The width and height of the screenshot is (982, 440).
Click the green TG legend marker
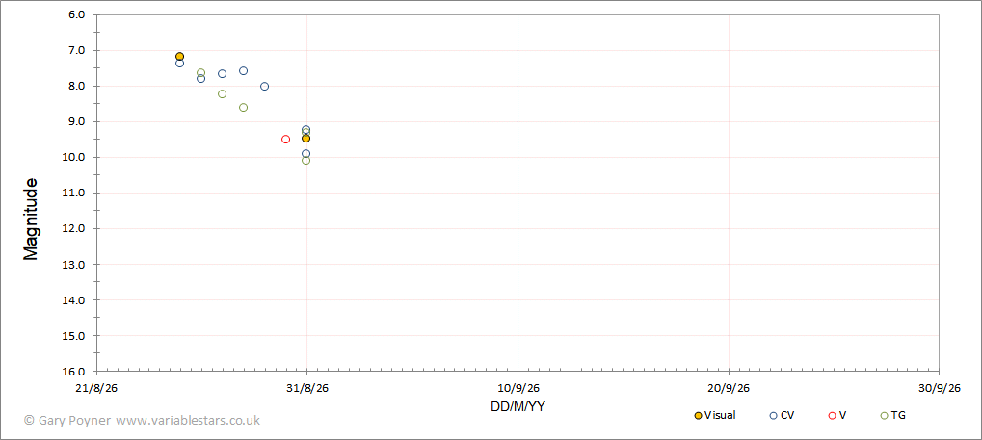coord(885,415)
